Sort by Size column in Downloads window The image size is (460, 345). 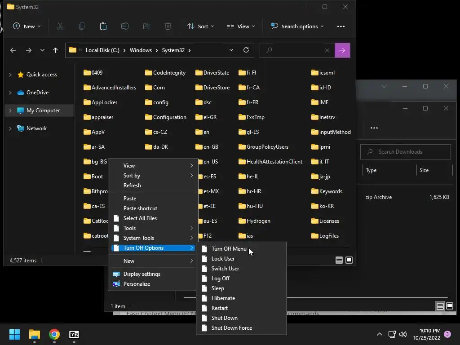point(434,170)
